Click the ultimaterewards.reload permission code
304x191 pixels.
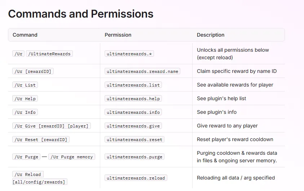[x=136, y=178]
